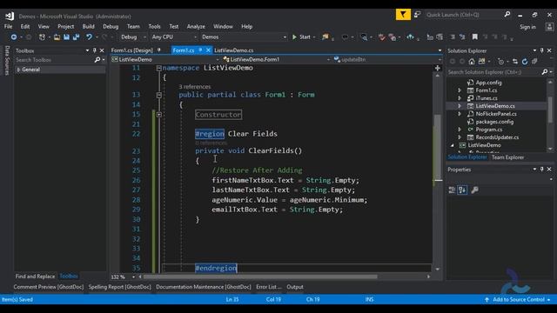
Task: Expand the collapsed Constructor region
Action: pyautogui.click(x=159, y=115)
